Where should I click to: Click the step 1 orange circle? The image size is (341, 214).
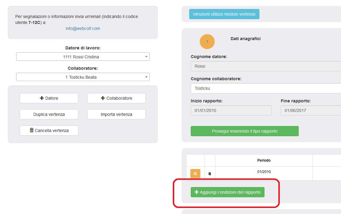tap(207, 42)
